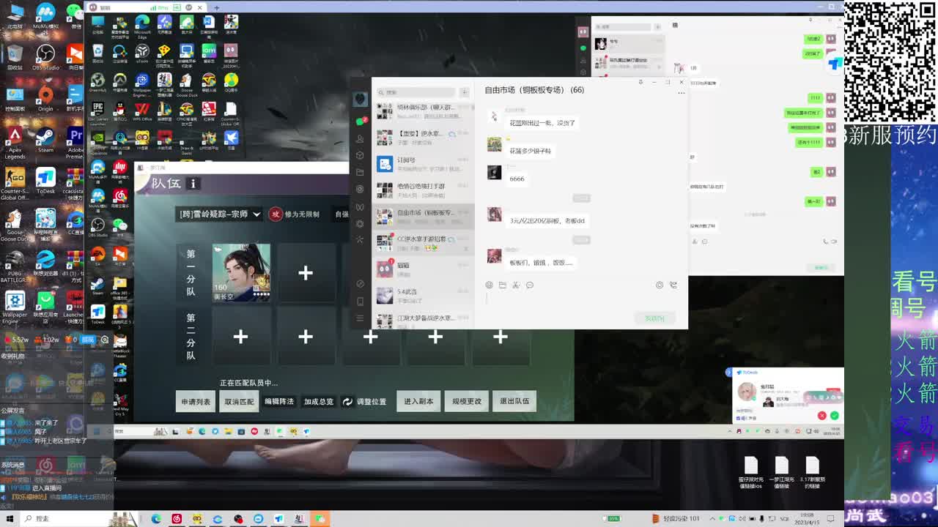Click 调整位置 to adjust positions
The image size is (938, 527).
(x=365, y=401)
